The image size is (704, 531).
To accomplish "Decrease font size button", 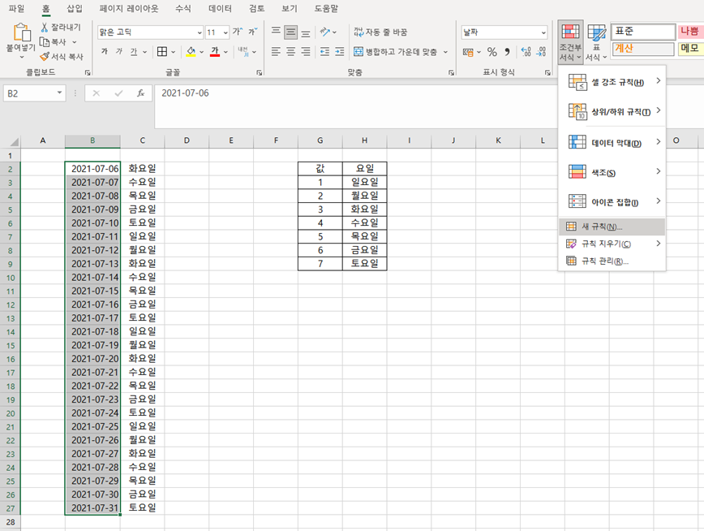I will coord(253,32).
